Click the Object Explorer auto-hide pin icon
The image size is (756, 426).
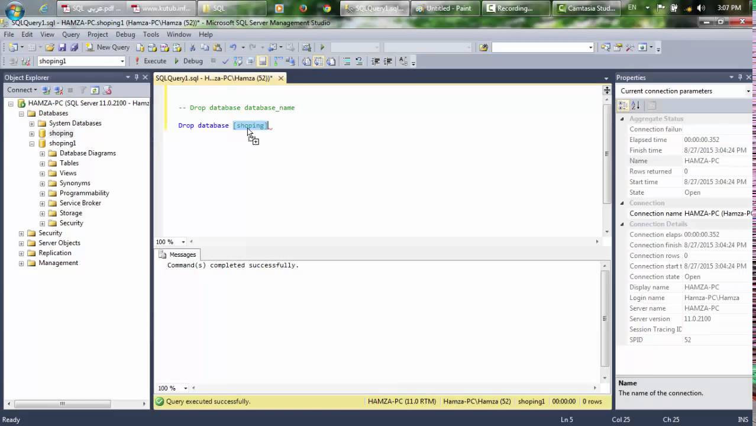[136, 78]
